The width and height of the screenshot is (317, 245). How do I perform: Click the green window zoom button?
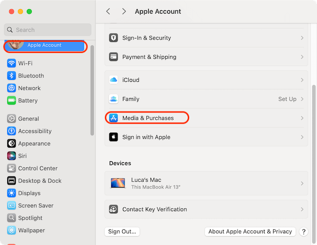pos(29,12)
